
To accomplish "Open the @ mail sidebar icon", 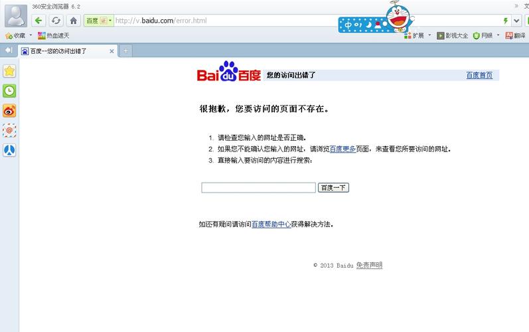I will pos(9,130).
